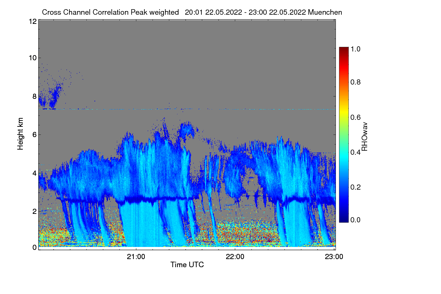This screenshot has width=441, height=294.
Task: Click the '23:00' time tick label
Action: pos(334,257)
